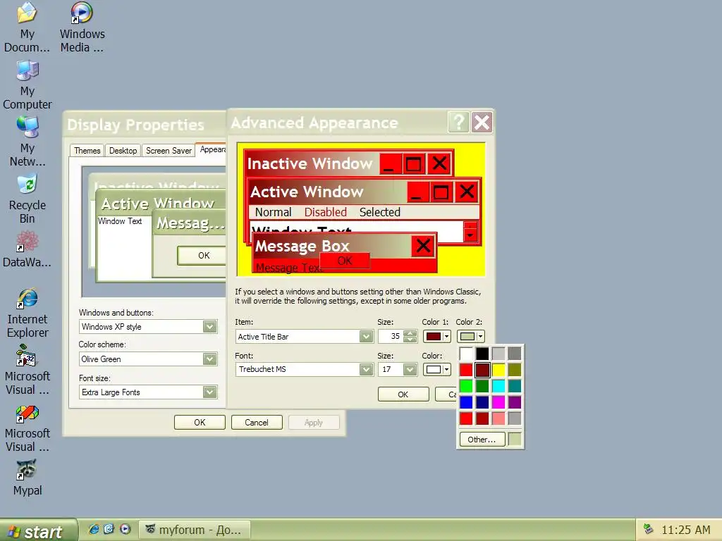Launch Windows Media Player from Quick Launch
Image resolution: width=722 pixels, height=541 pixels.
pyautogui.click(x=126, y=529)
